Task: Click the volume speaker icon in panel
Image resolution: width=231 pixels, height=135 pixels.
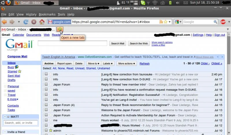Action: (178, 3)
